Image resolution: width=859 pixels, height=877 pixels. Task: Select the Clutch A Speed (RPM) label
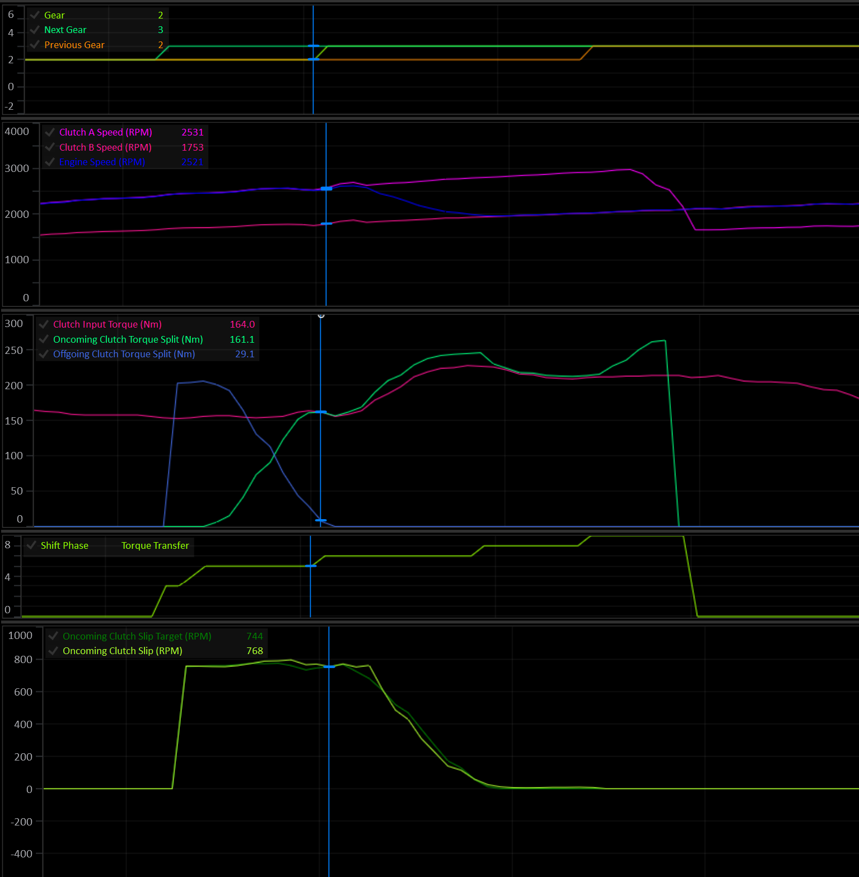click(x=106, y=132)
